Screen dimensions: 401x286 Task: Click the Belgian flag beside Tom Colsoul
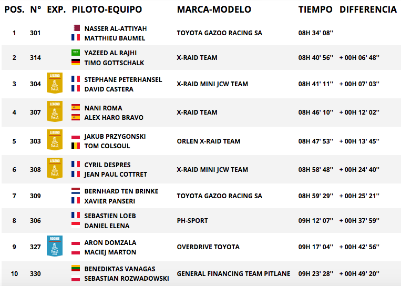coord(76,146)
